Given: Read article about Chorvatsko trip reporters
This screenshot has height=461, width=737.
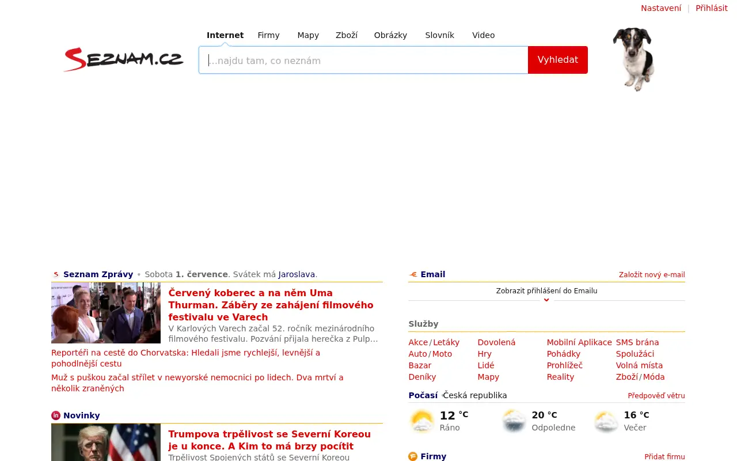Looking at the screenshot, I should click(x=186, y=358).
